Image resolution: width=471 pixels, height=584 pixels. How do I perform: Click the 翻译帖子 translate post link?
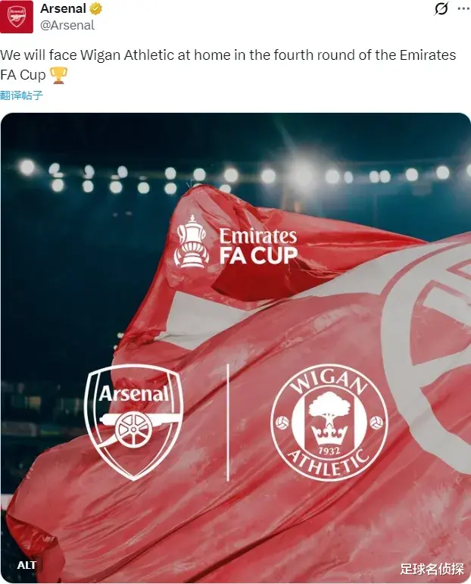coord(22,95)
